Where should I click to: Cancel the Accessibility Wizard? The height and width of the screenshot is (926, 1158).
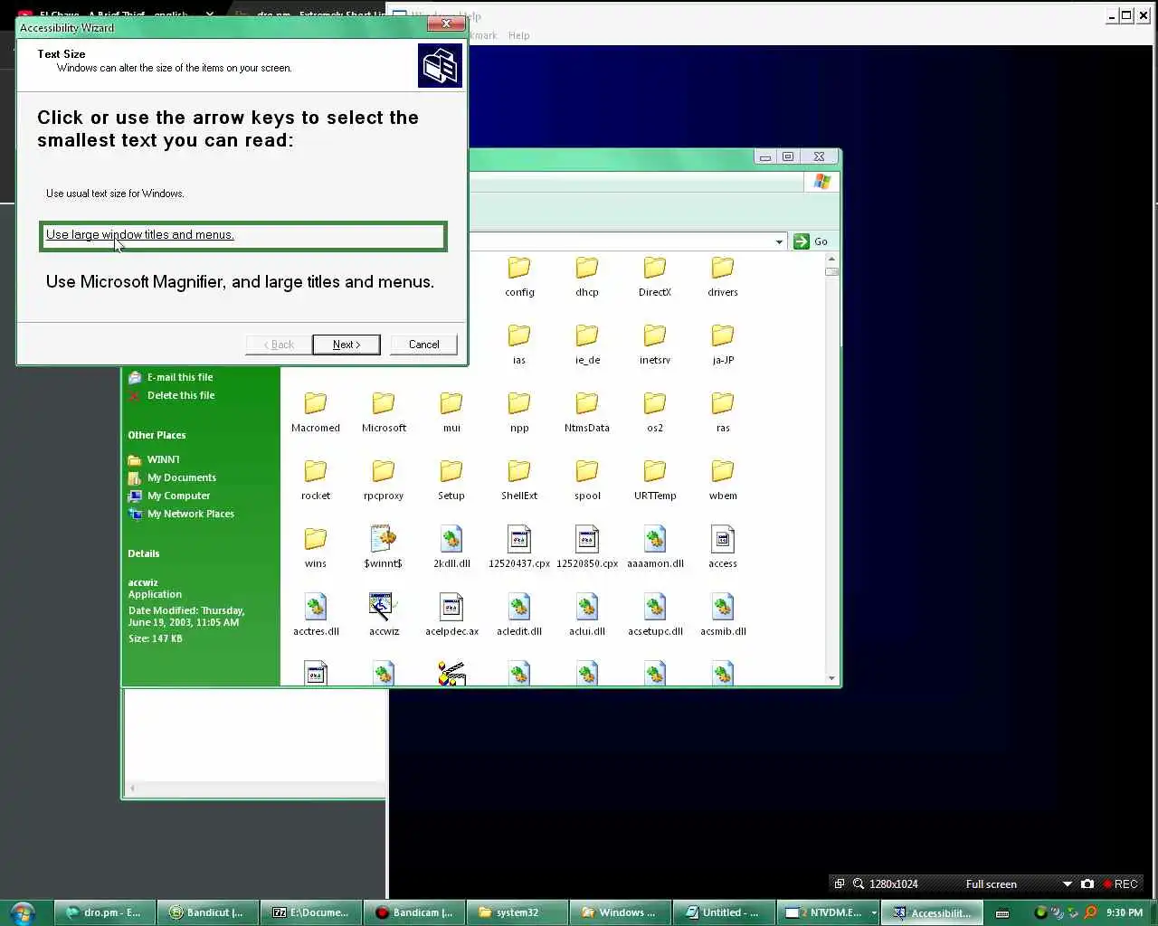423,345
